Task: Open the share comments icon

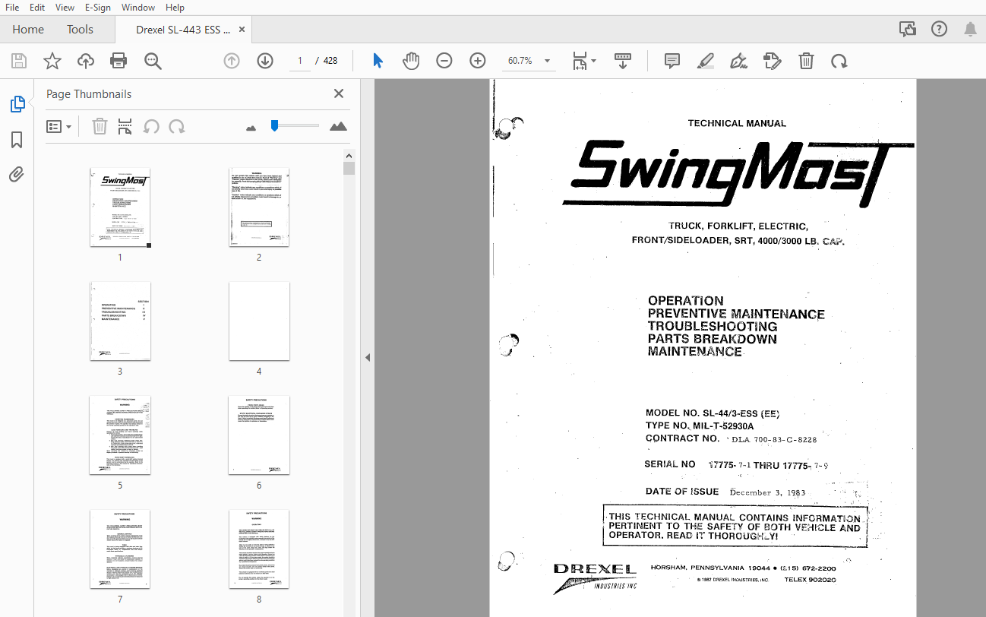Action: [908, 29]
